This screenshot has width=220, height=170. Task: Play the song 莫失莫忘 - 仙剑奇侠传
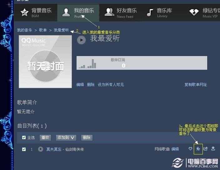click(x=41, y=149)
